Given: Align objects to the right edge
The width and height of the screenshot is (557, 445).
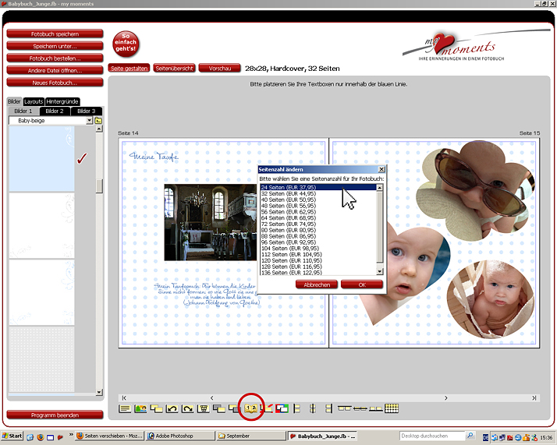Looking at the screenshot, I should (328, 409).
